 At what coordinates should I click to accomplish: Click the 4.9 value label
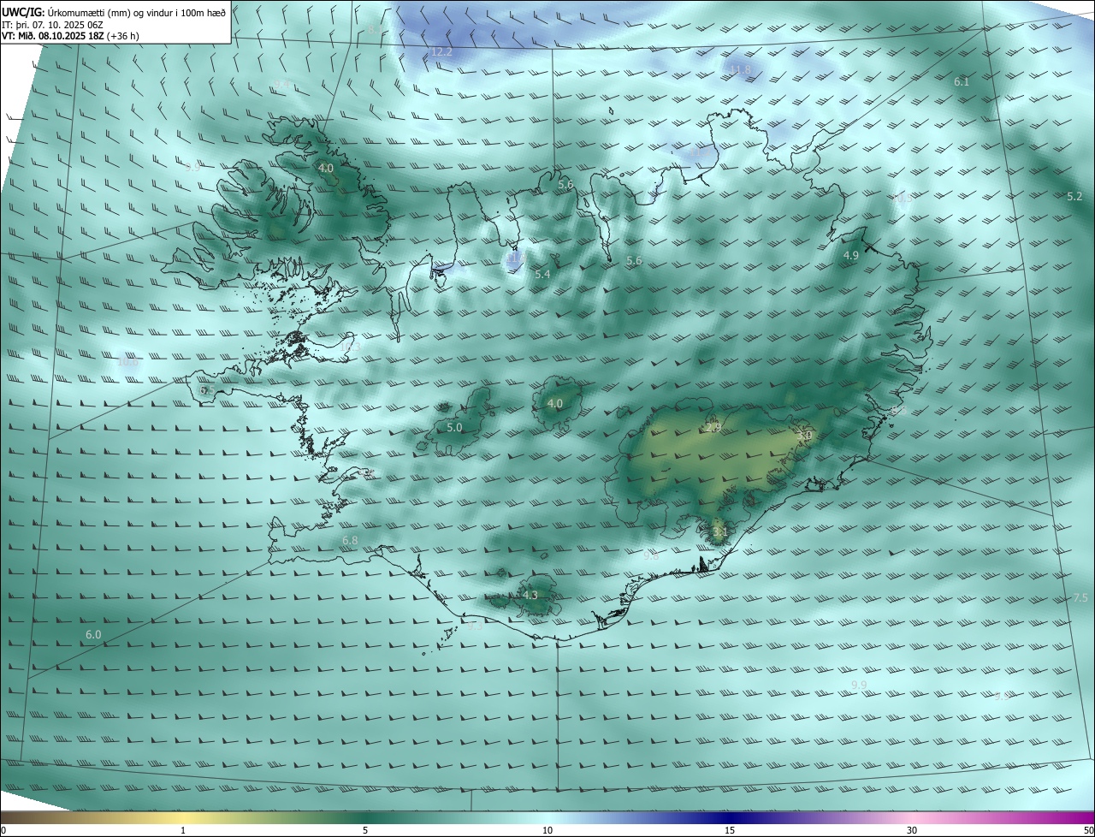coord(851,256)
